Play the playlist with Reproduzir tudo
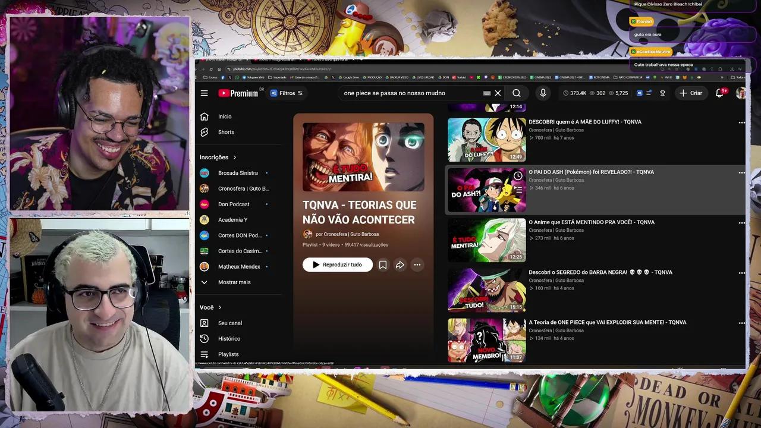The image size is (761, 428). click(338, 265)
